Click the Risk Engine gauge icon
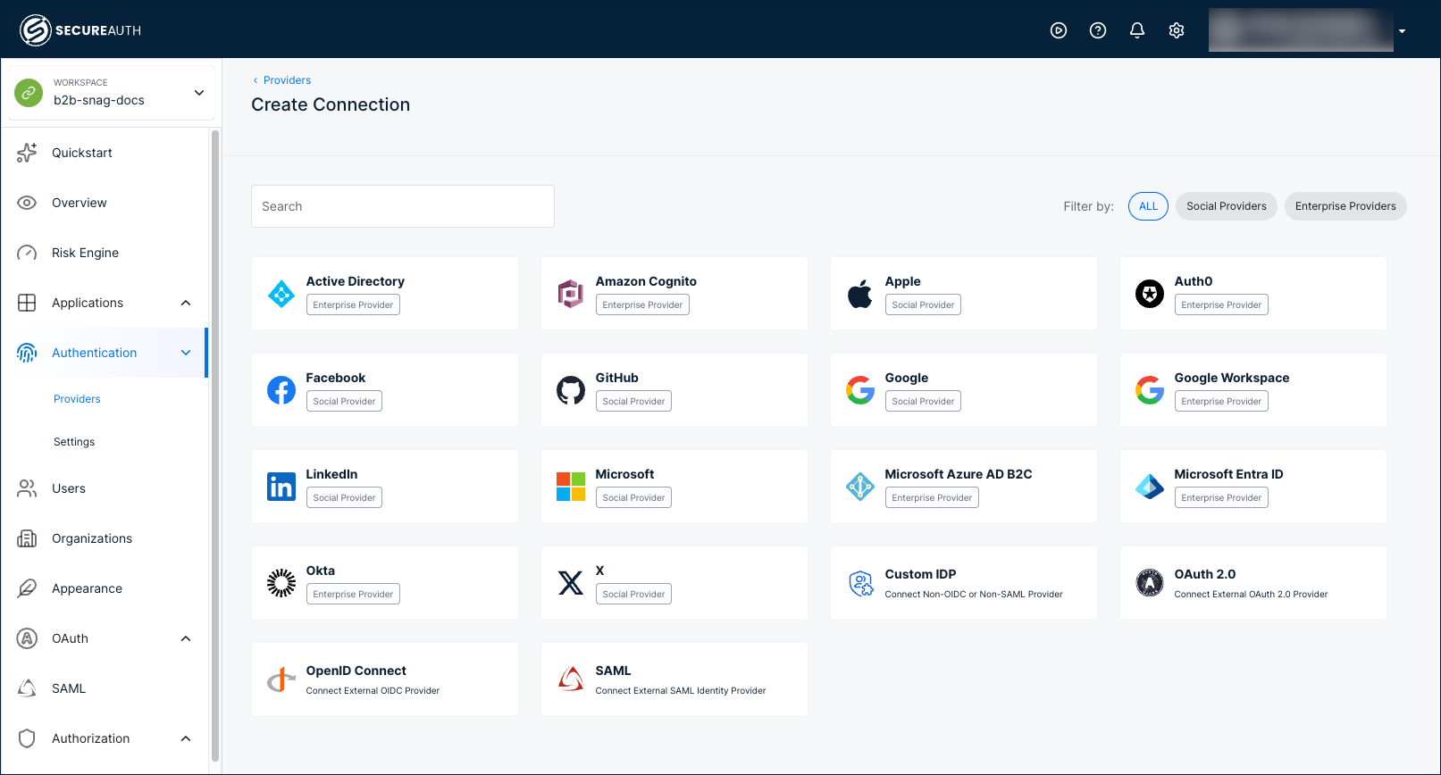 pyautogui.click(x=27, y=253)
